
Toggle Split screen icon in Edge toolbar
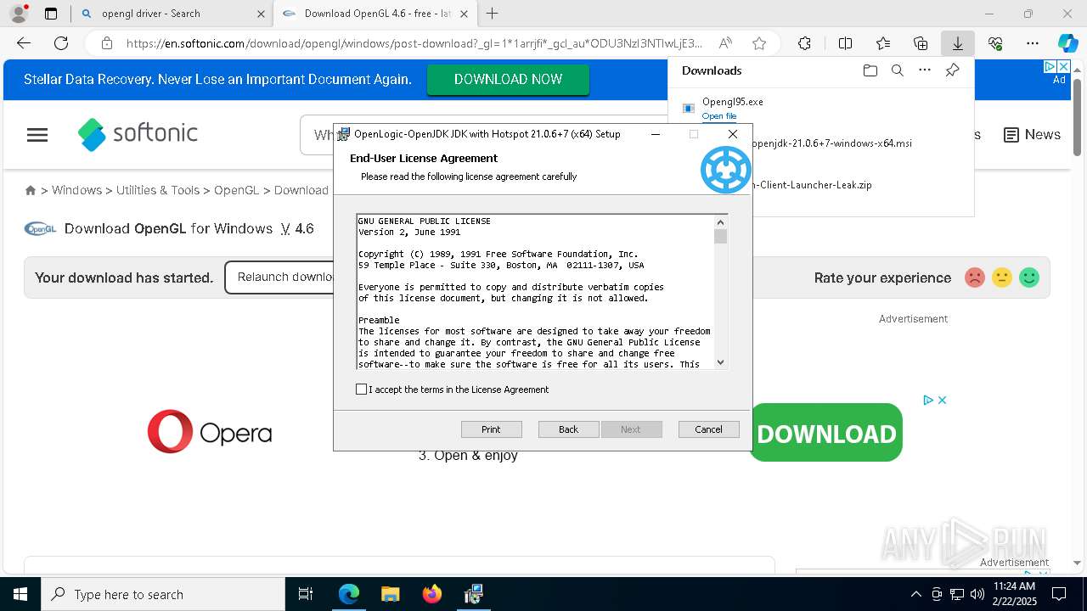pyautogui.click(x=845, y=43)
